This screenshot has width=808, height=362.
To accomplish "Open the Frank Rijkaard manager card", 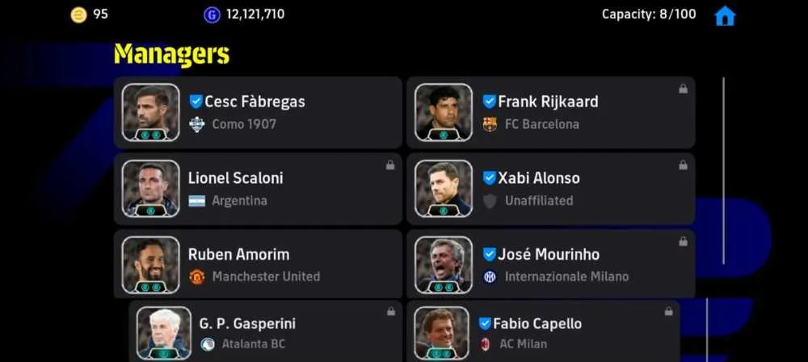I will pyautogui.click(x=551, y=113).
